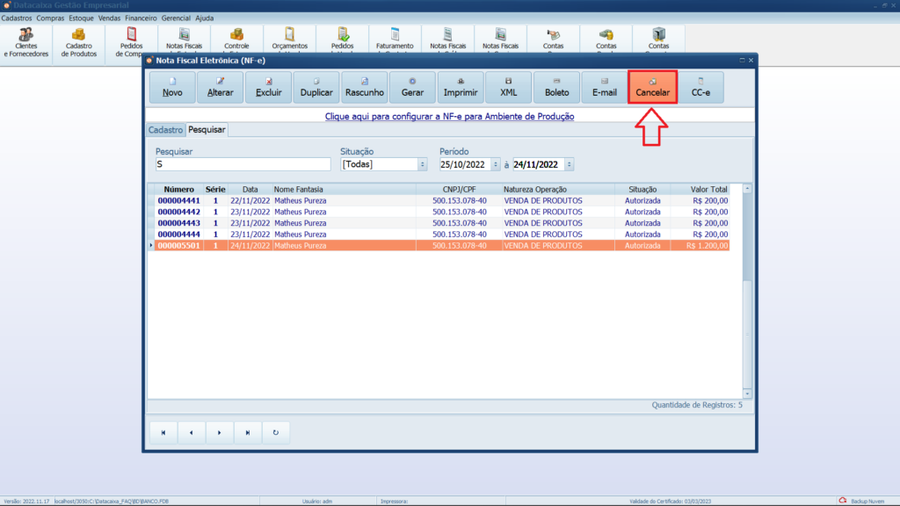Export using the XML button
This screenshot has width=900, height=506.
tap(509, 88)
